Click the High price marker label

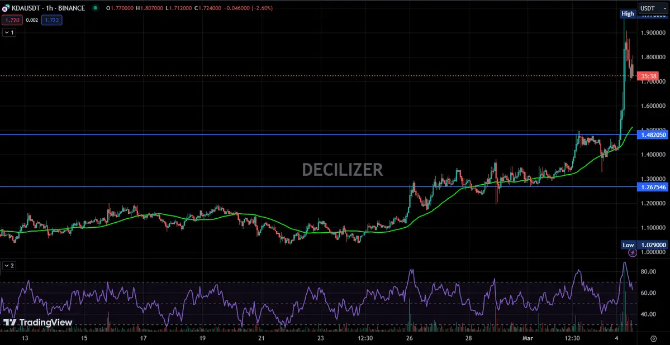(x=628, y=13)
